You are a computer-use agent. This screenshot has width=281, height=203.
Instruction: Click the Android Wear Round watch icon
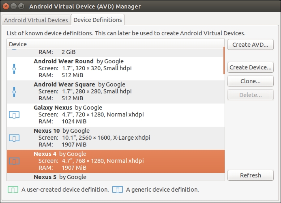click(14, 69)
